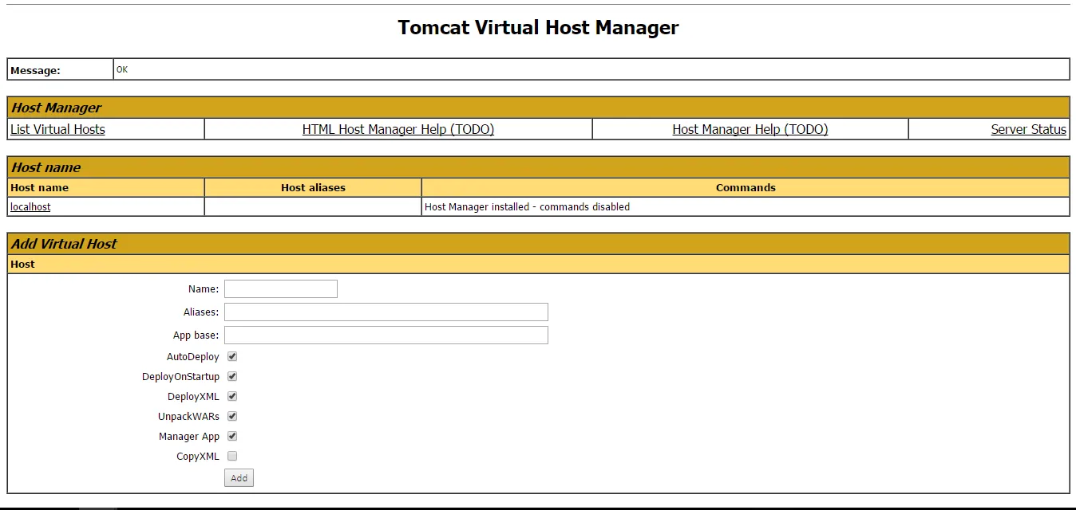Click the Message: label
Screen dimensions: 1076x510
pos(35,70)
